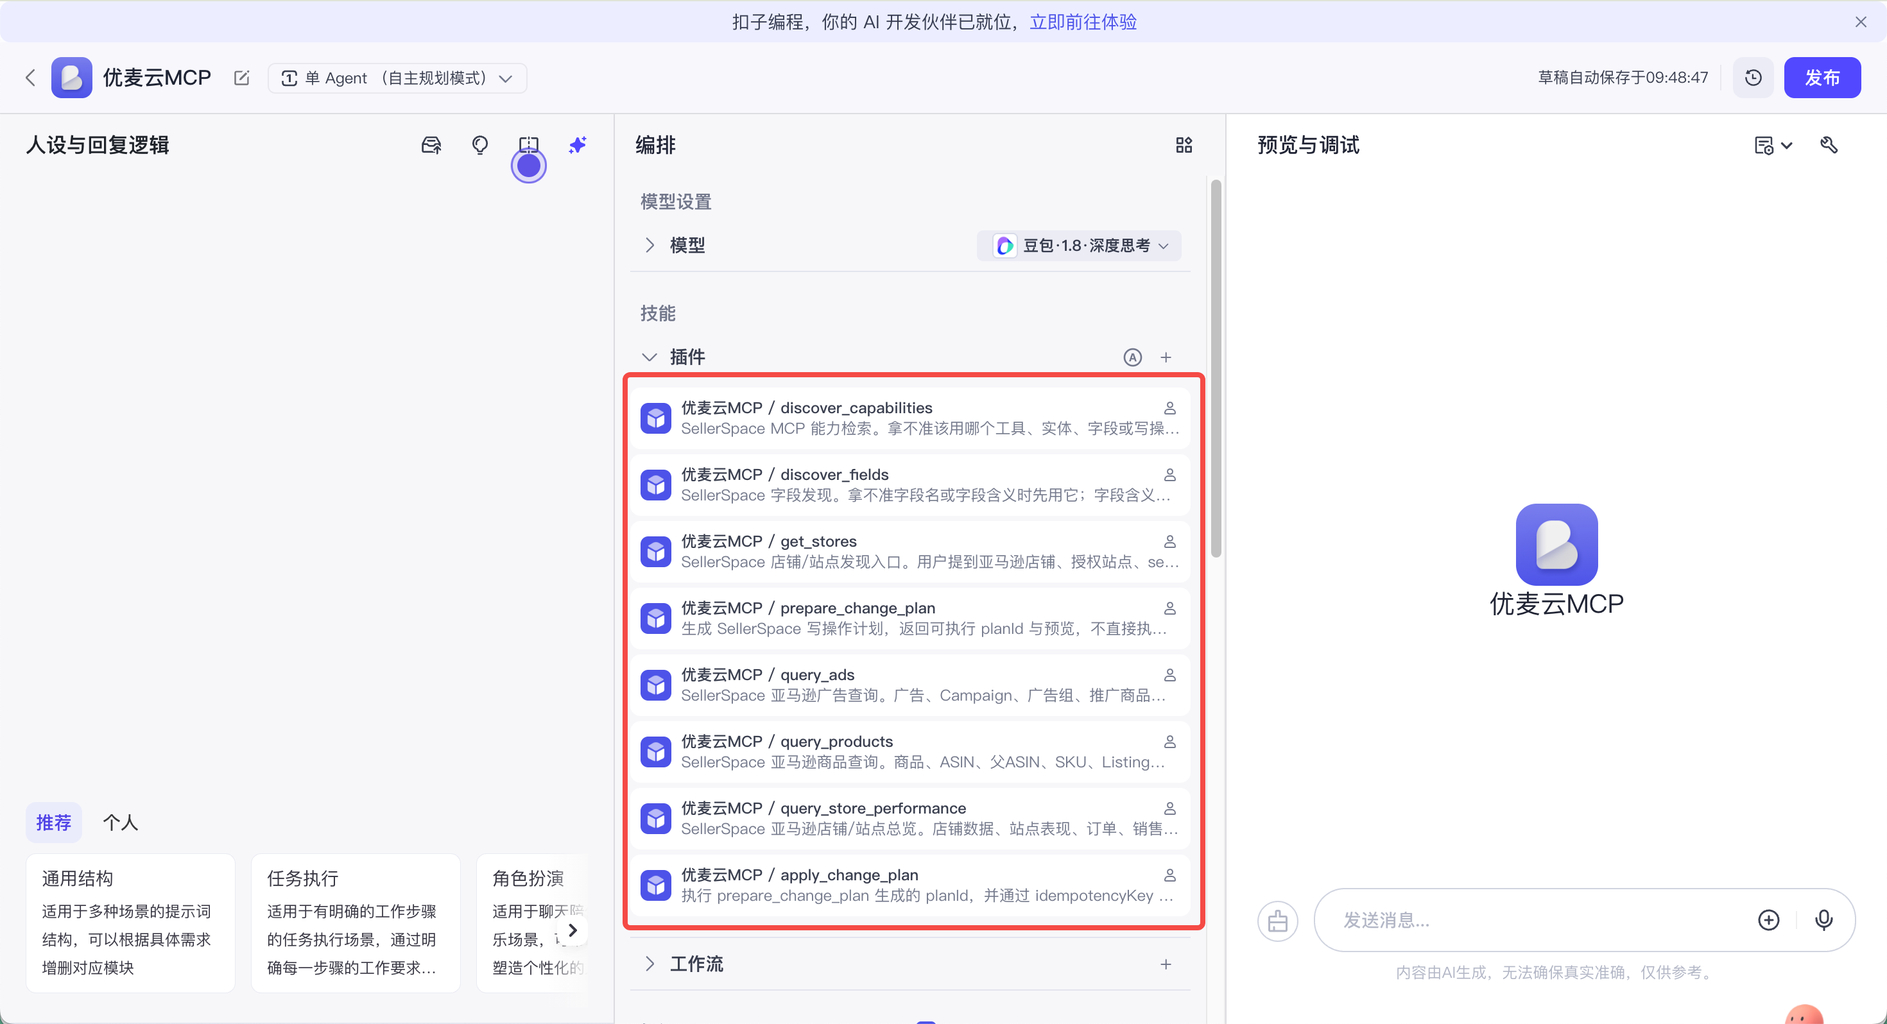Click the bot icon in header
This screenshot has width=1887, height=1024.
(71, 78)
